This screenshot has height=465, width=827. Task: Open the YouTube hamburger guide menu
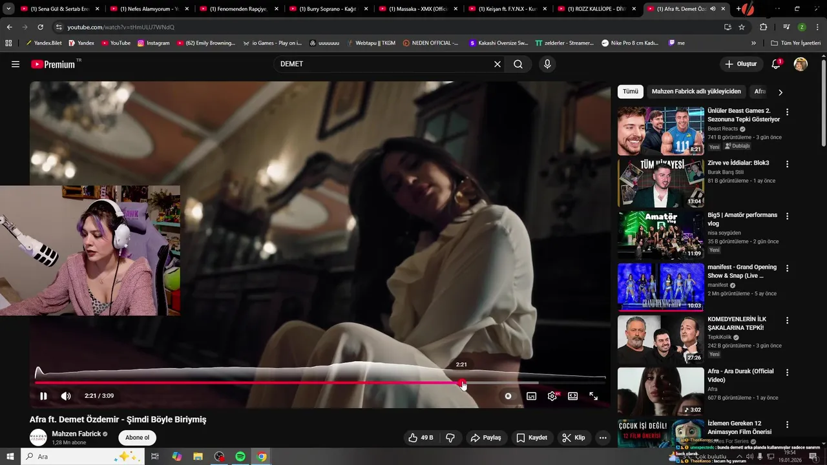pos(16,64)
